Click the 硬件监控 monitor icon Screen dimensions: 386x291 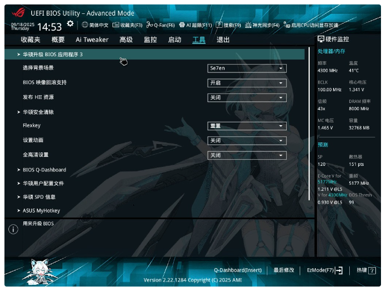click(x=321, y=39)
